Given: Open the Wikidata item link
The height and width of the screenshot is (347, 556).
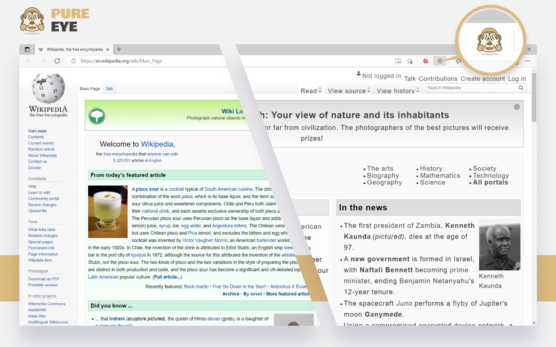Looking at the screenshot, I should (x=40, y=260).
